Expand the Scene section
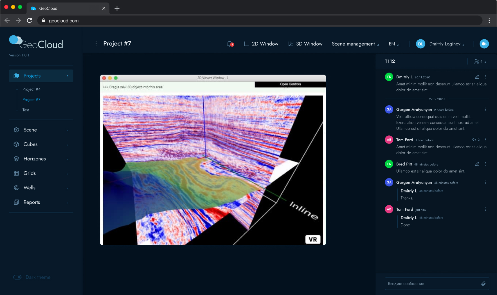This screenshot has width=497, height=295. (x=68, y=130)
